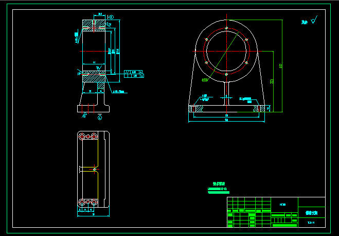339x236 pixels.
Task: Click the small bottom-middle hole in the top view
Action: [88, 202]
